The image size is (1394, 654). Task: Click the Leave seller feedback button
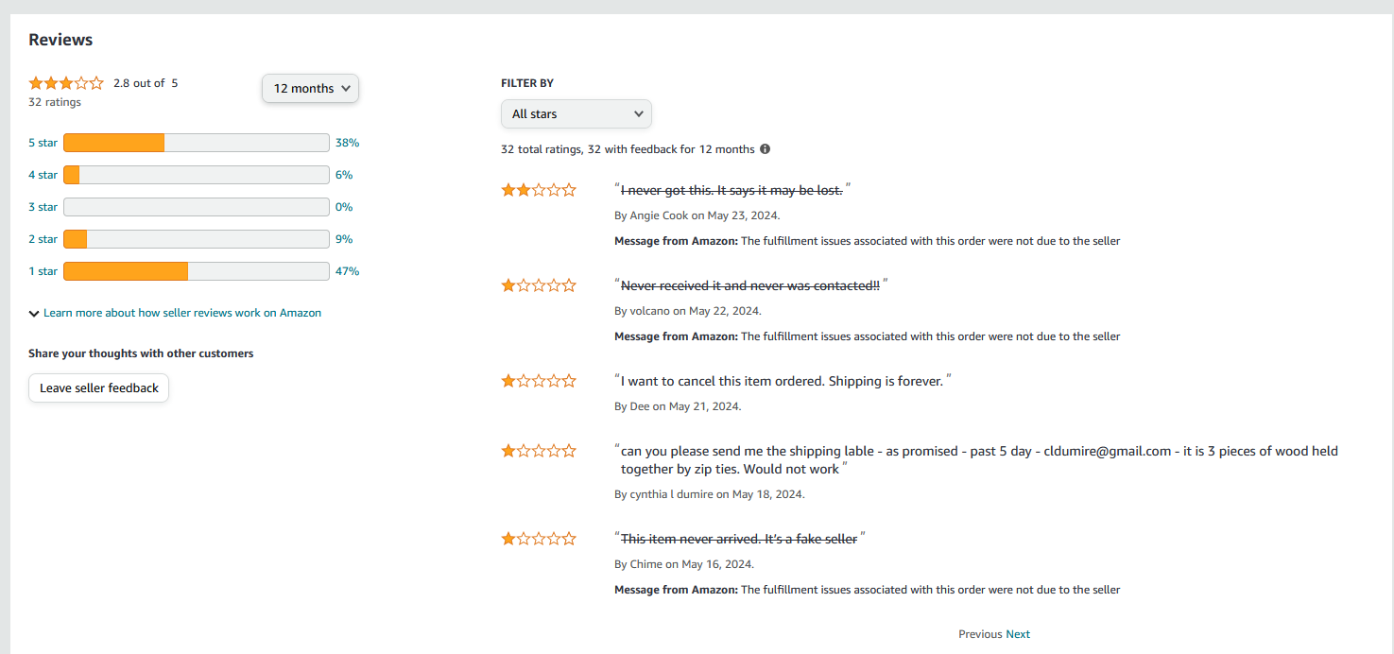point(99,388)
